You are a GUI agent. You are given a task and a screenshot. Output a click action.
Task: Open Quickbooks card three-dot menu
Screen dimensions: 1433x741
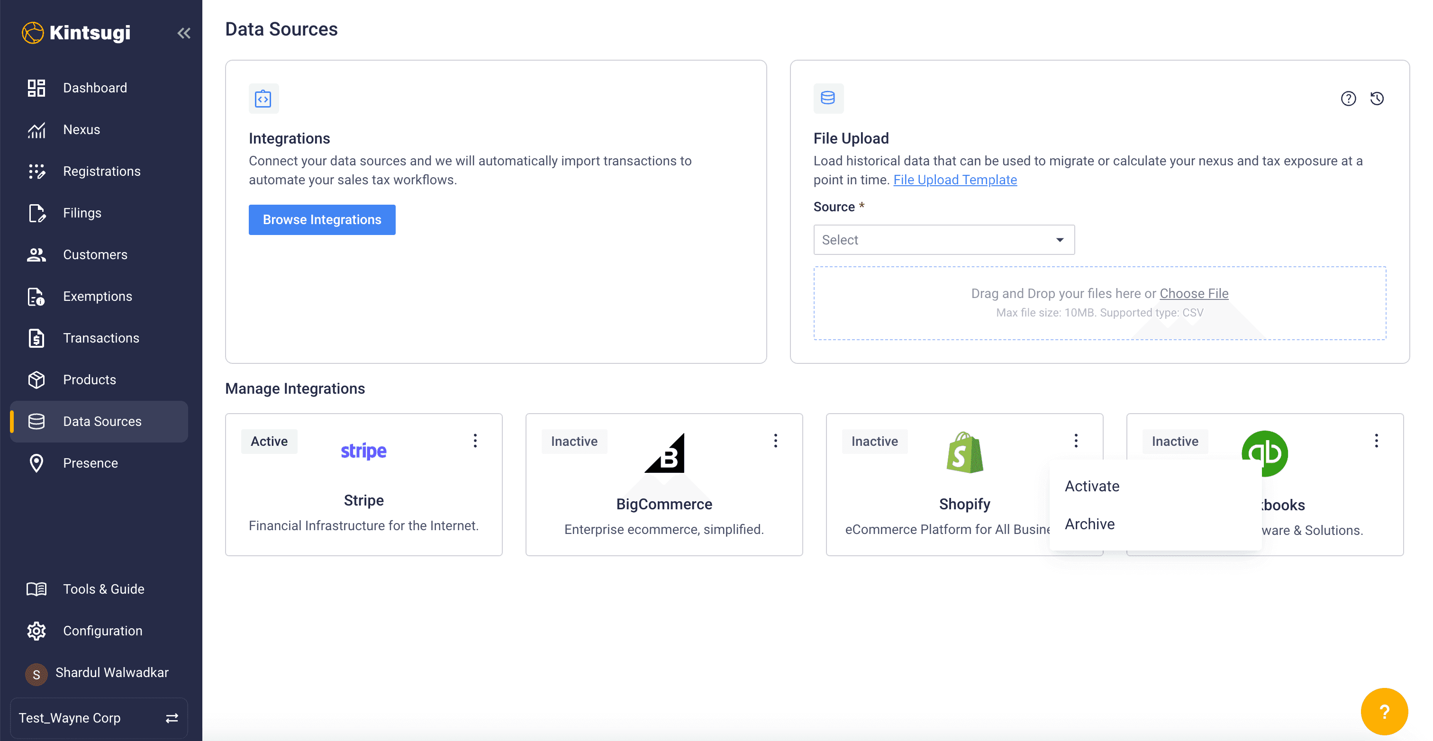(x=1376, y=441)
